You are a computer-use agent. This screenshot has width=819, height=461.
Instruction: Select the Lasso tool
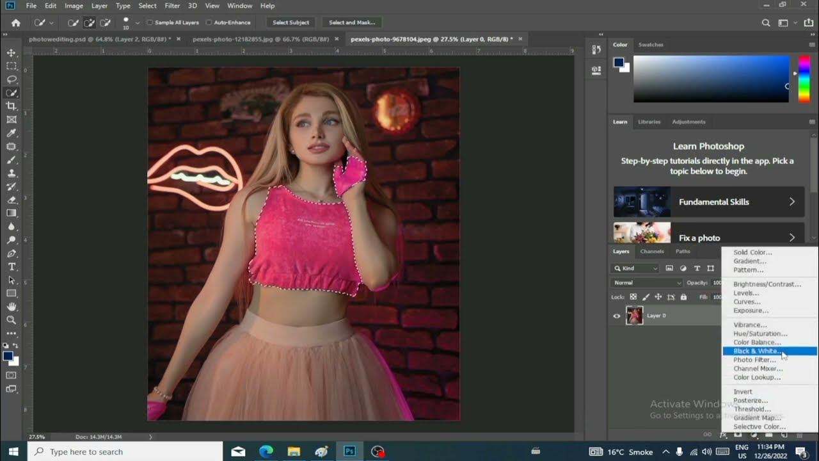click(11, 79)
